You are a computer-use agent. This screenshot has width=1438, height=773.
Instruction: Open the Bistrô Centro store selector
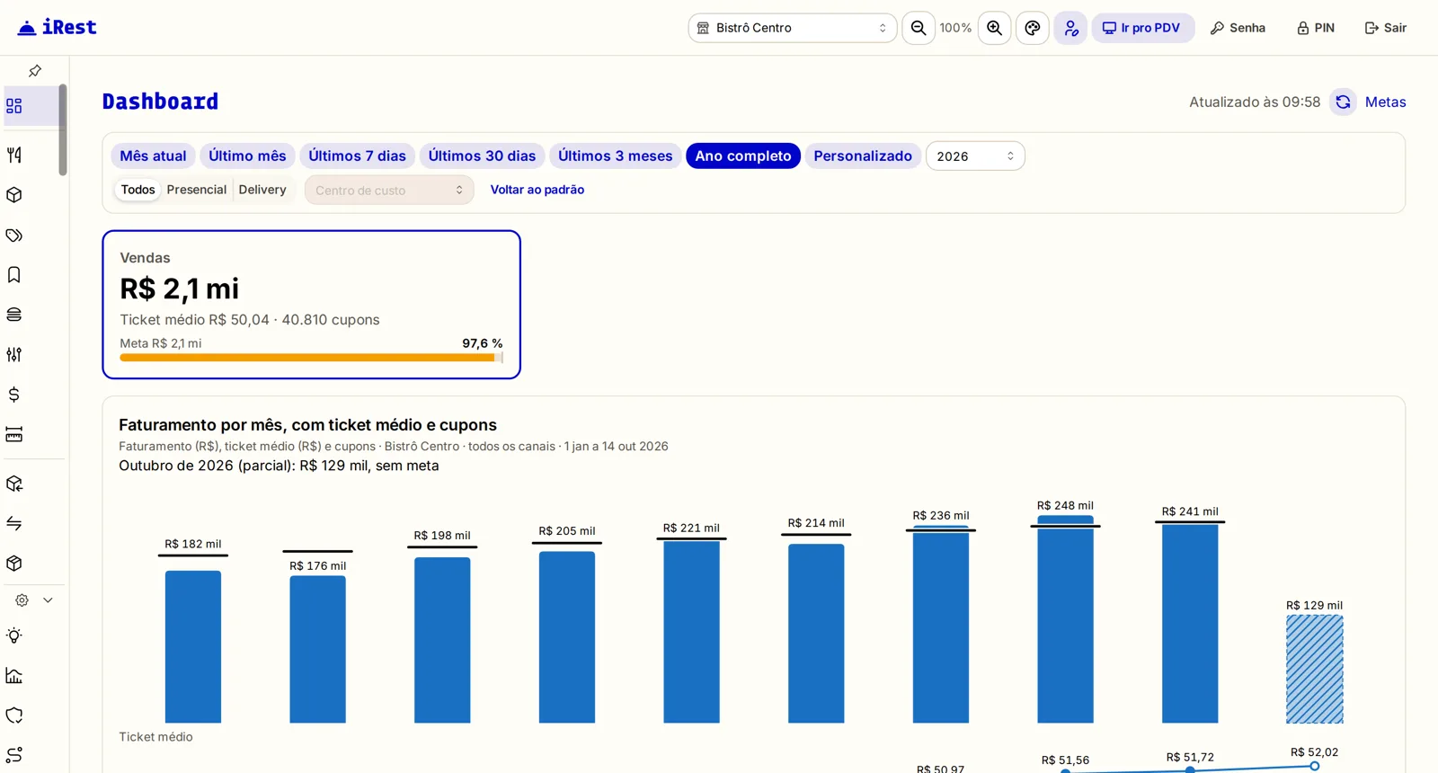pyautogui.click(x=793, y=28)
